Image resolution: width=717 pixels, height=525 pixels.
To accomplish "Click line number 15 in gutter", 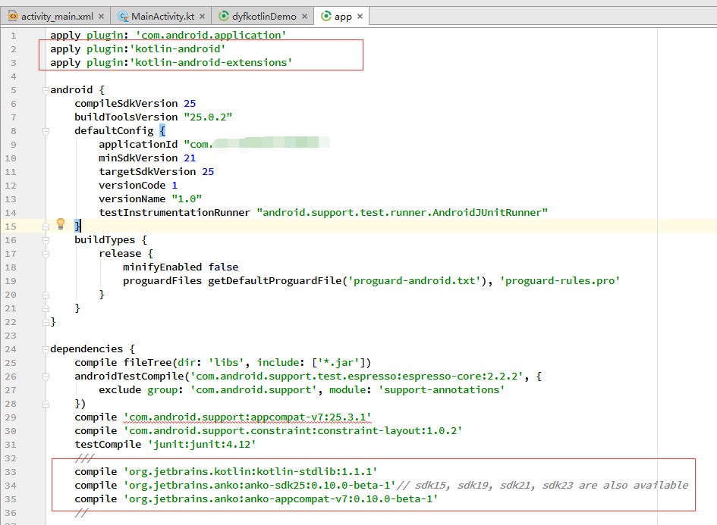I will [x=11, y=227].
